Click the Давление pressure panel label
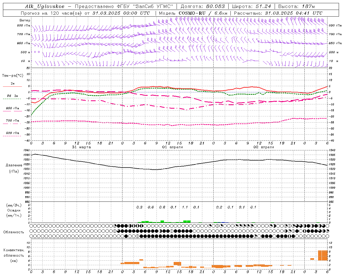343x274 pixels. coord(14,165)
